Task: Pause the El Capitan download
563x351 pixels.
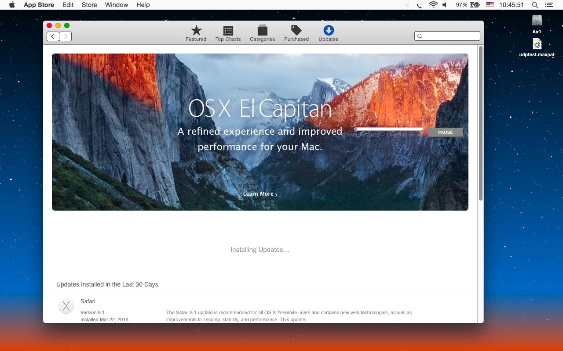Action: pos(445,132)
